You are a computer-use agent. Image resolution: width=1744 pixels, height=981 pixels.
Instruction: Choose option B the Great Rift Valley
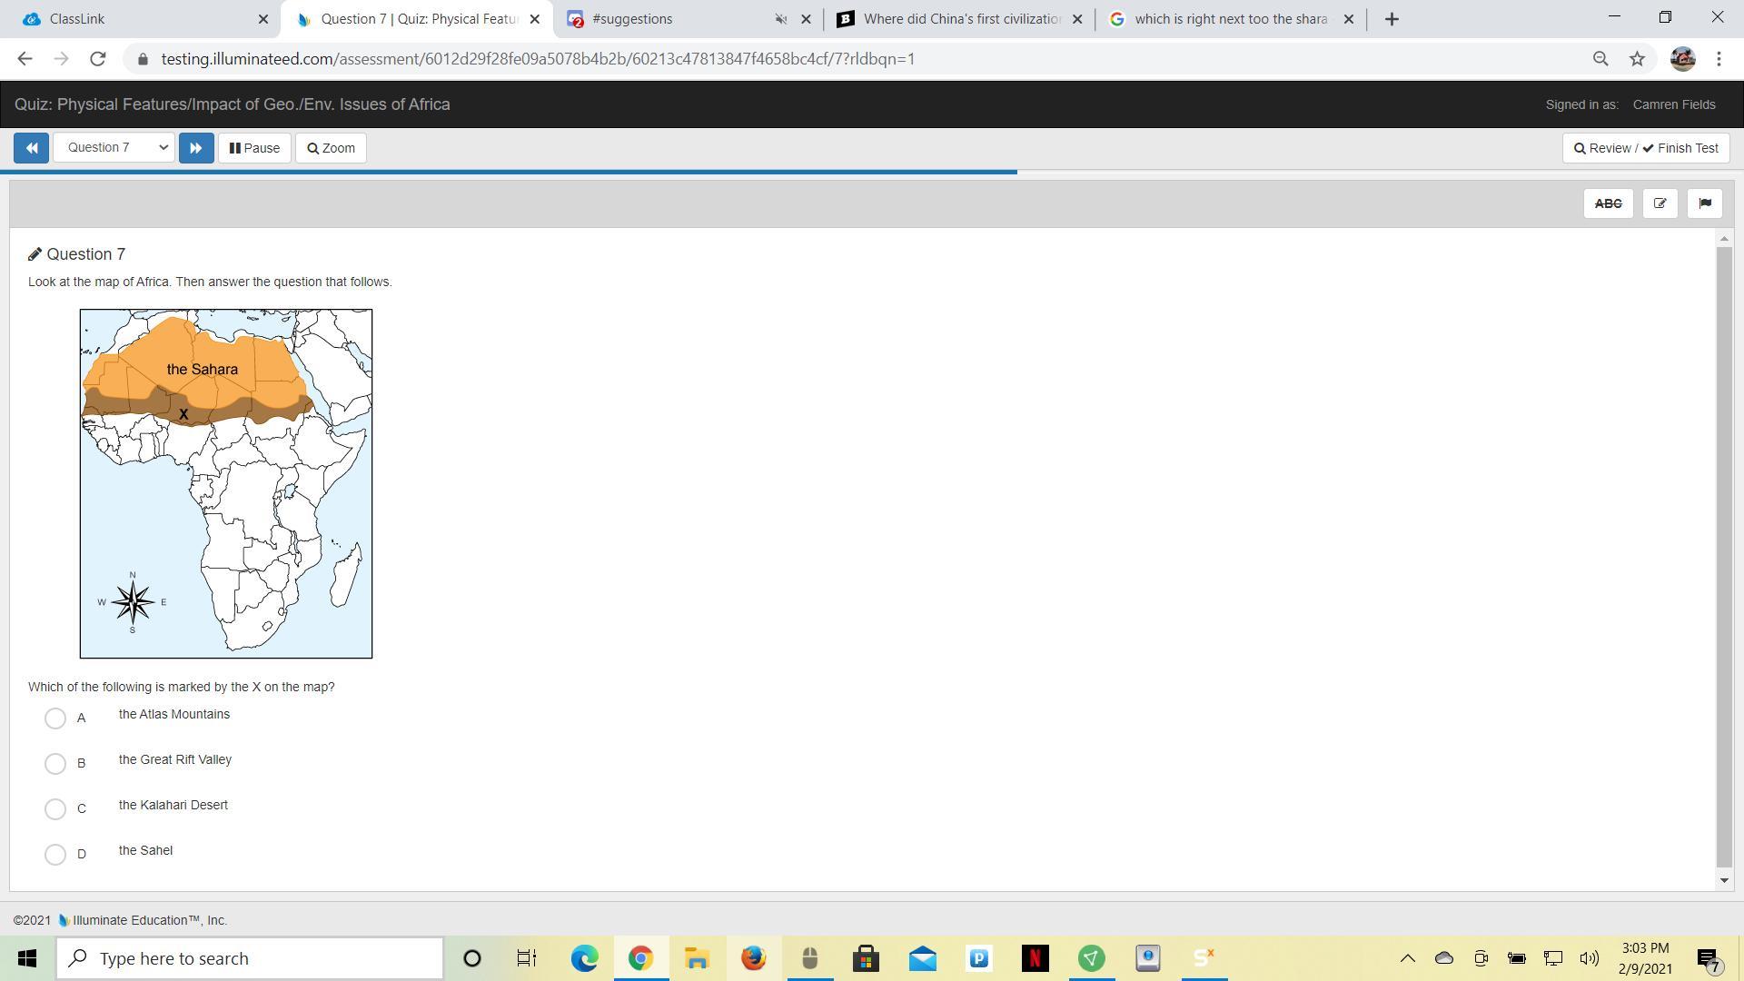point(55,764)
